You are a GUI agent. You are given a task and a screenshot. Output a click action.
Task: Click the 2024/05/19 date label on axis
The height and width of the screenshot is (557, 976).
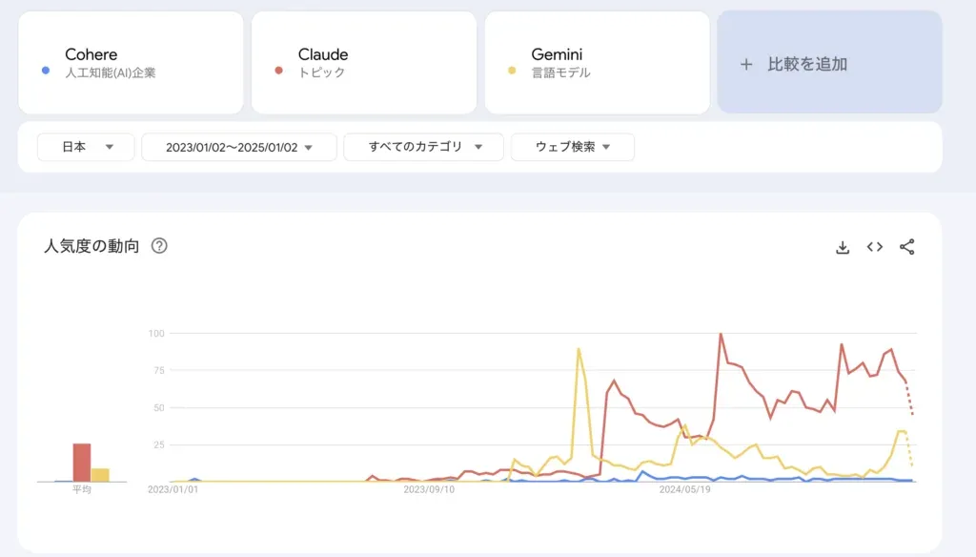click(x=685, y=490)
